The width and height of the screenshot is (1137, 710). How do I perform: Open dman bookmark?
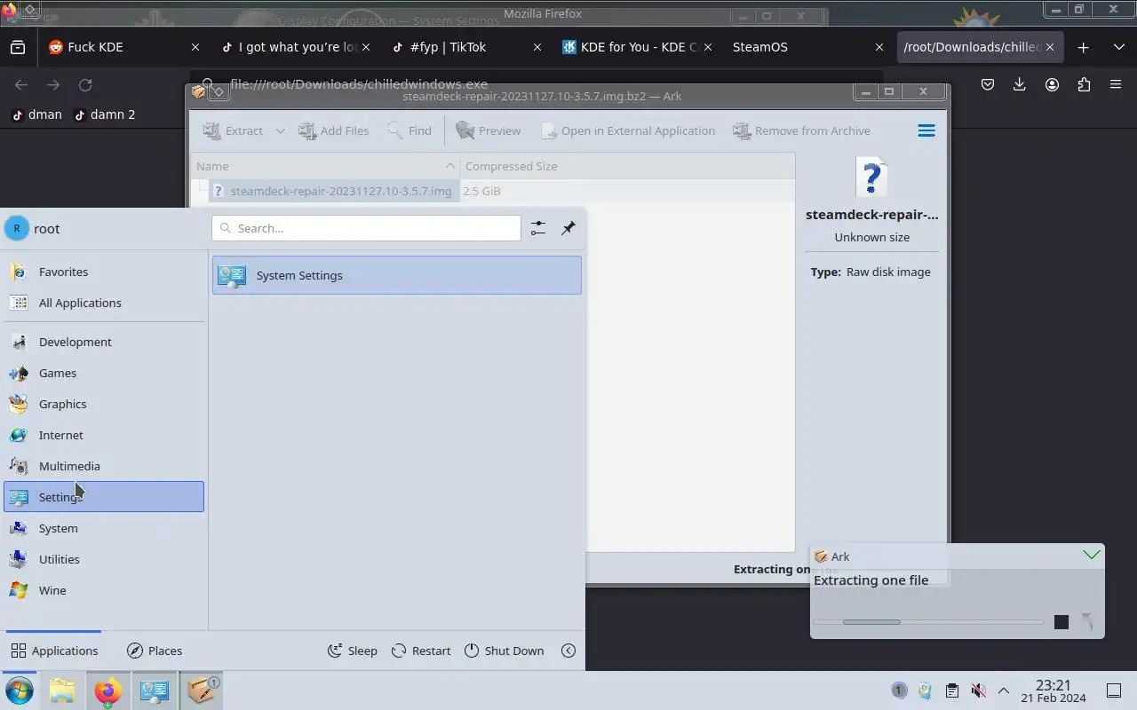click(36, 114)
